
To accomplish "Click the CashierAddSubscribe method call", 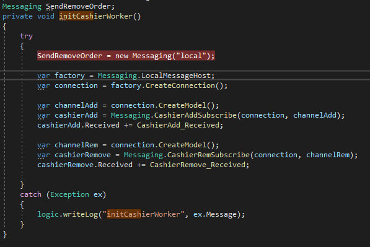I will tap(195, 115).
